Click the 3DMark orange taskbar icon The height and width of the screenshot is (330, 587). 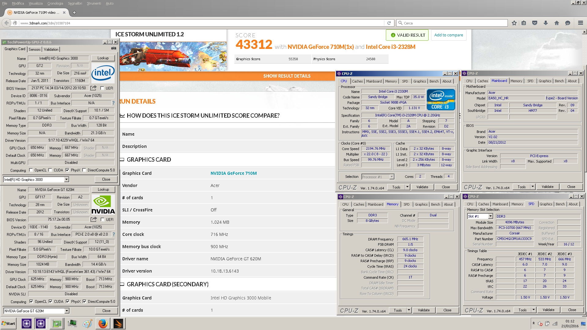tap(118, 323)
